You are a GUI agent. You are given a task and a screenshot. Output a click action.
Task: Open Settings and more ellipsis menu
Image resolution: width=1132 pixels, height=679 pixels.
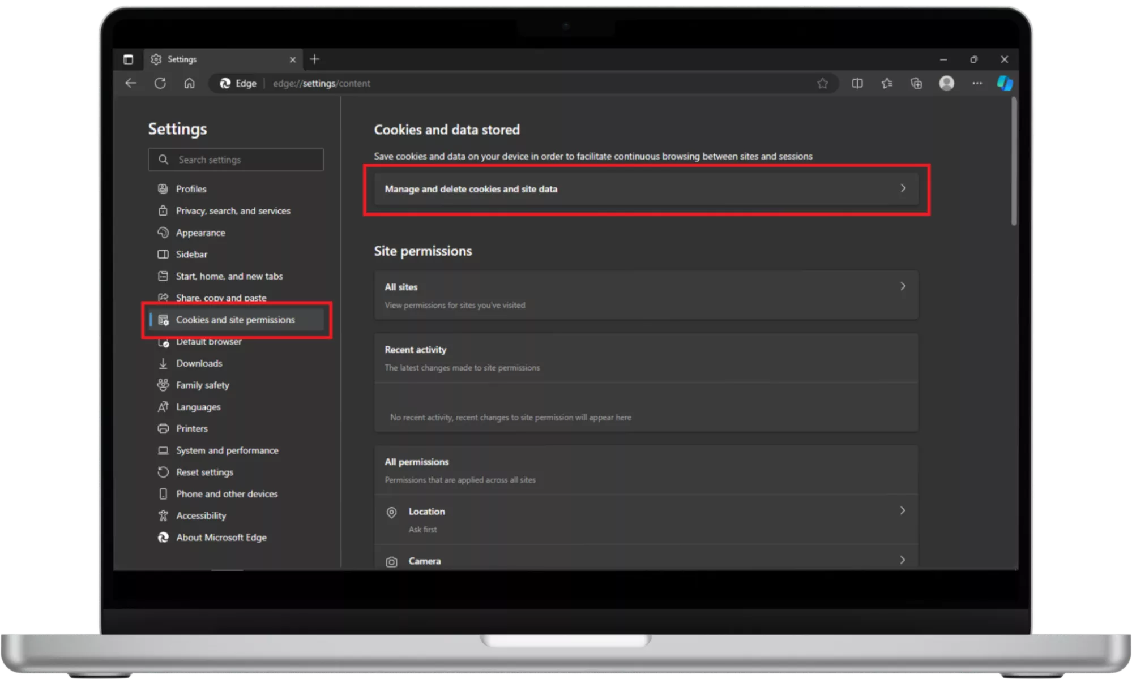click(x=977, y=83)
